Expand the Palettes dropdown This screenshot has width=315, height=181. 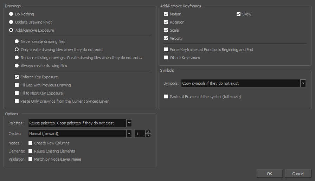tap(129, 123)
